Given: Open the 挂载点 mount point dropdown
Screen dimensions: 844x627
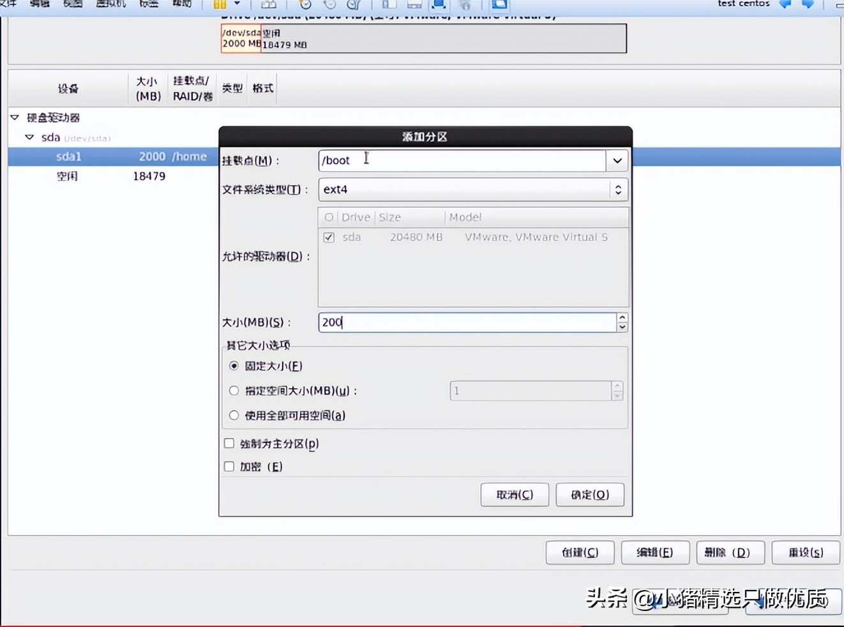Looking at the screenshot, I should point(616,160).
